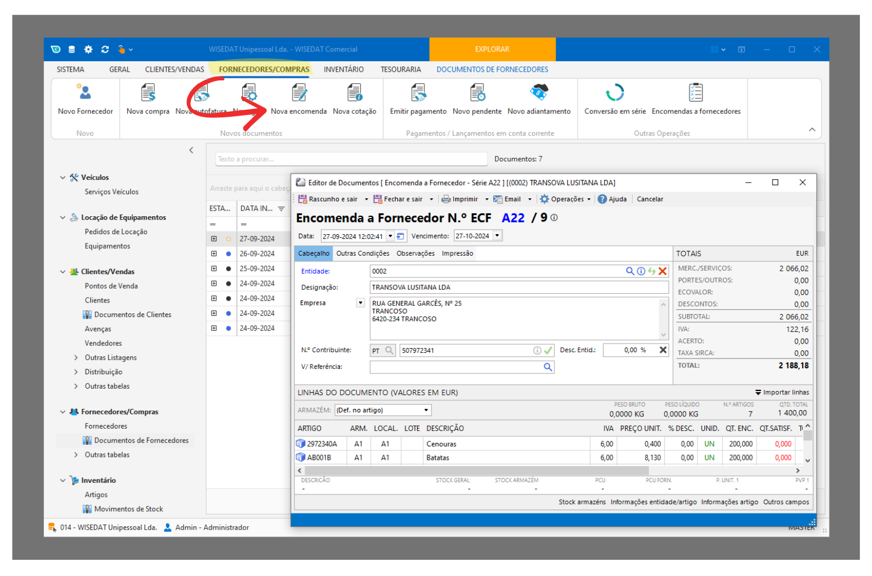The height and width of the screenshot is (576, 872).
Task: Collapse the Veículos tree section
Action: click(63, 178)
